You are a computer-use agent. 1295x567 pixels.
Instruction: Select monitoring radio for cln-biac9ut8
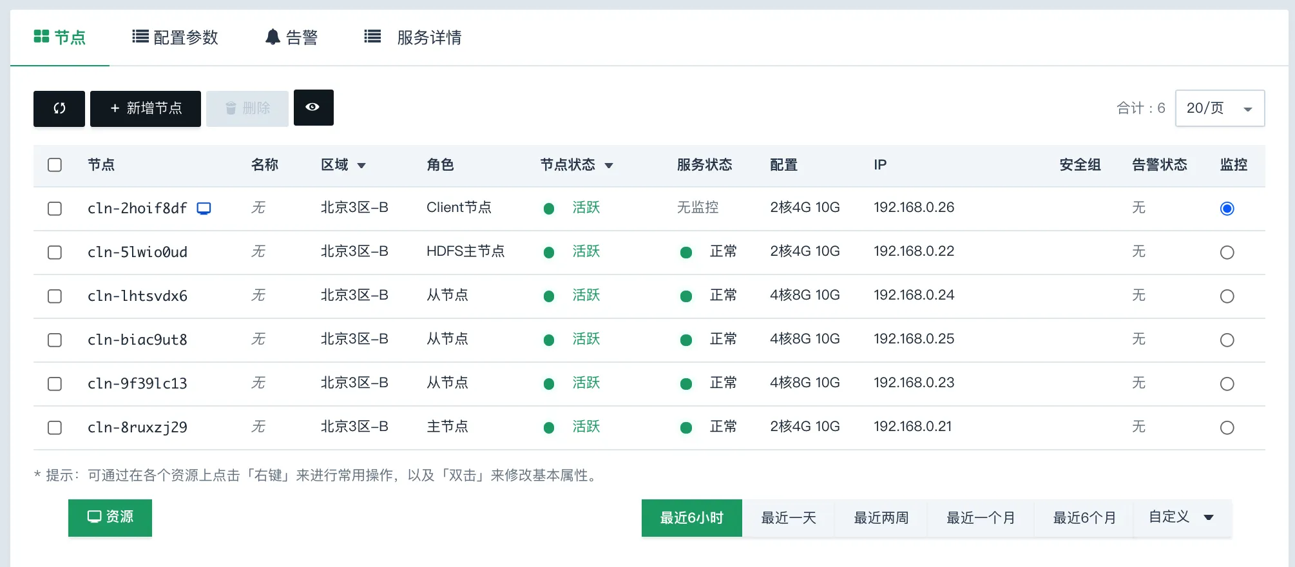pos(1227,340)
